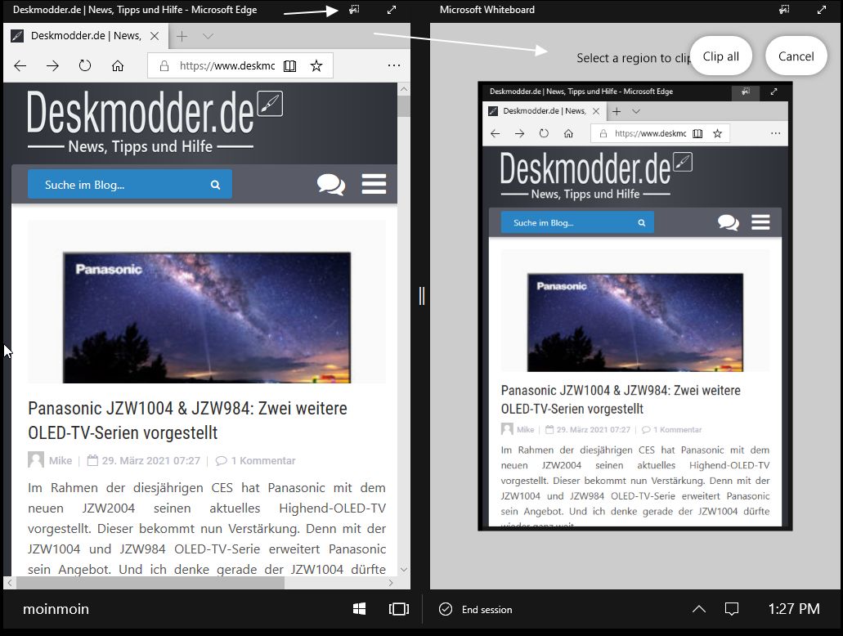The height and width of the screenshot is (636, 843).
Task: Click the 1:27 PM clock
Action: click(794, 608)
